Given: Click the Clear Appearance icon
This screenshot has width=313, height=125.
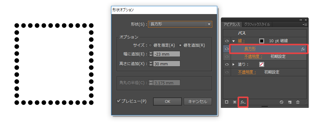Looking at the screenshot, I should [281, 102].
